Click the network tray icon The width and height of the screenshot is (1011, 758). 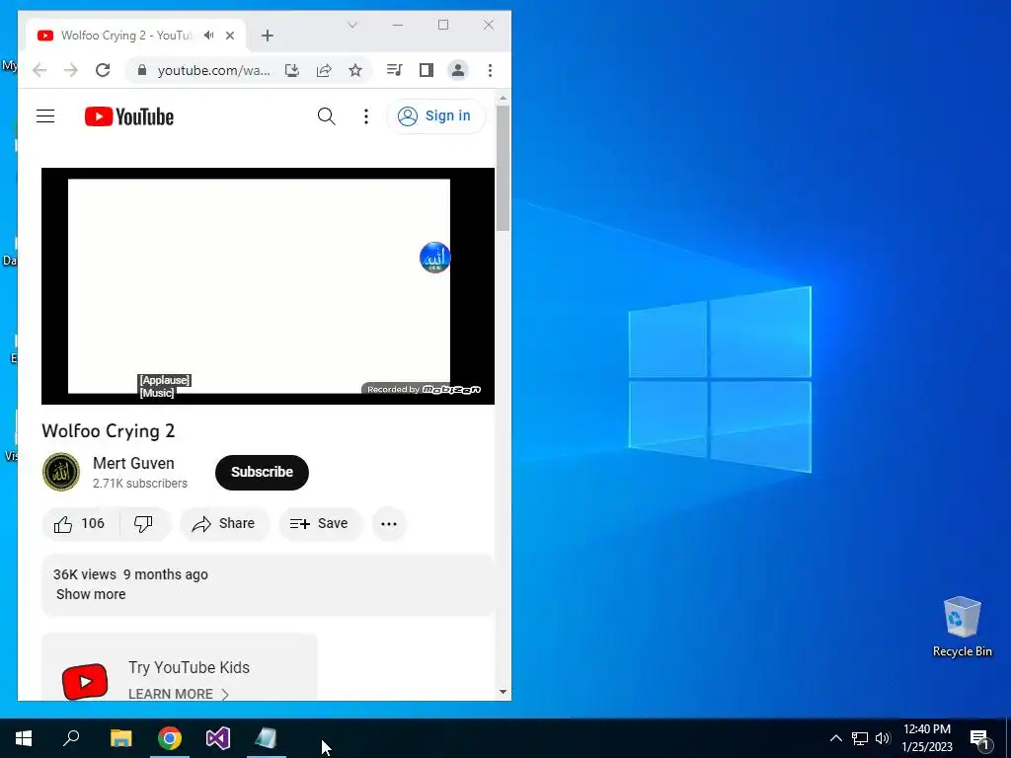(860, 738)
